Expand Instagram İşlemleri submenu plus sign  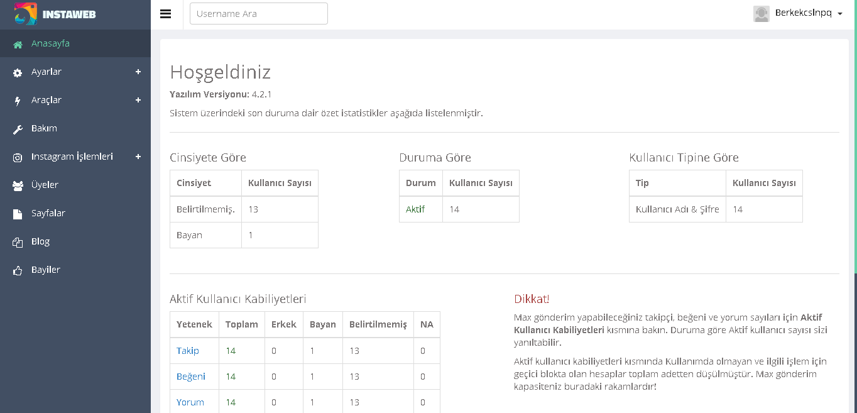pos(138,157)
